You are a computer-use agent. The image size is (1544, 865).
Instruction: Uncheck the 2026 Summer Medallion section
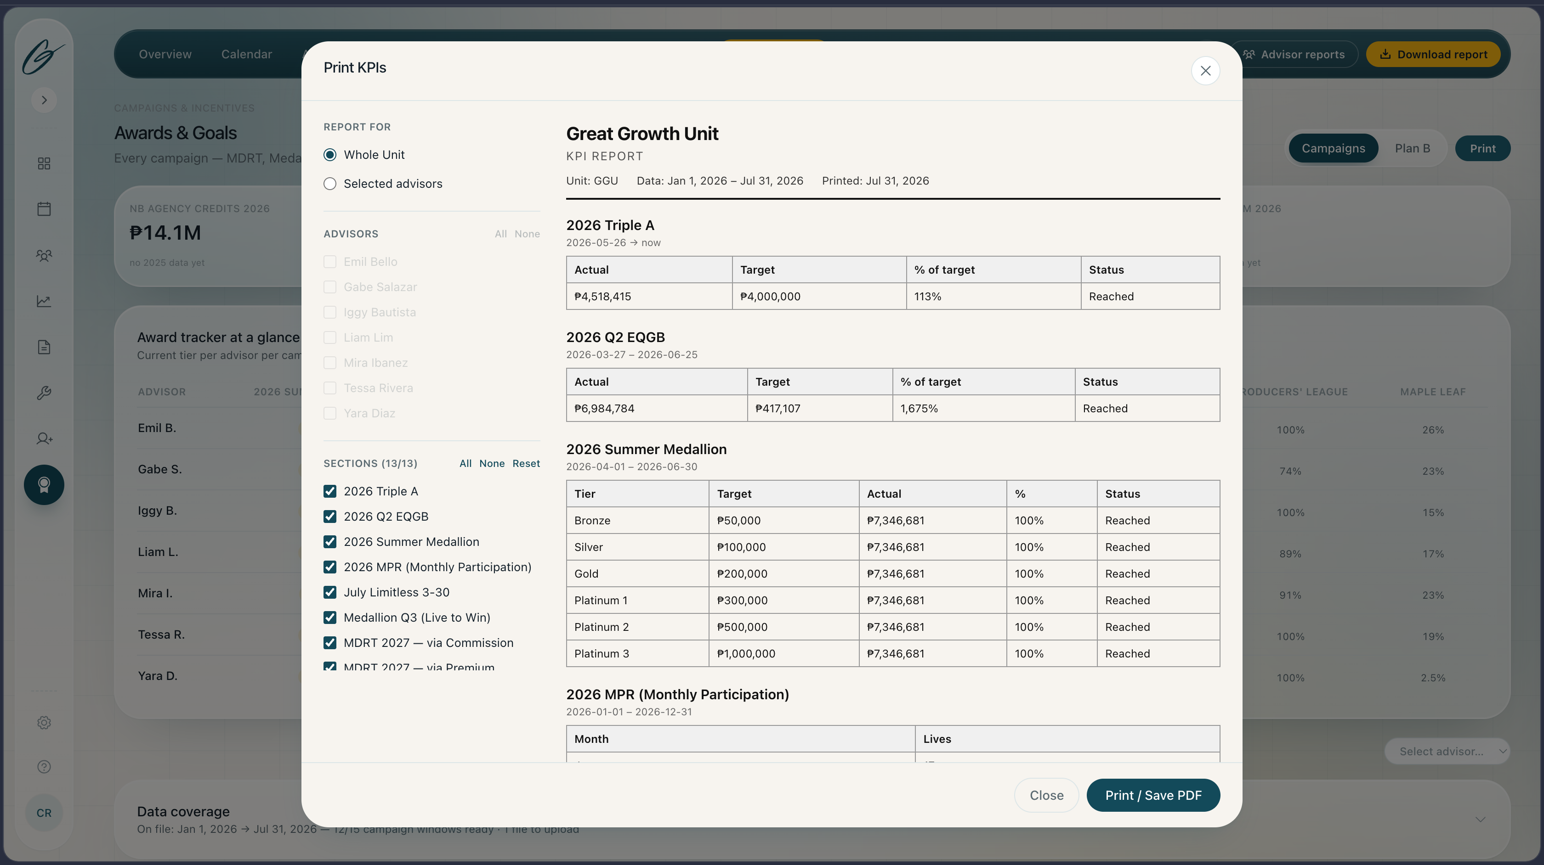pos(329,541)
